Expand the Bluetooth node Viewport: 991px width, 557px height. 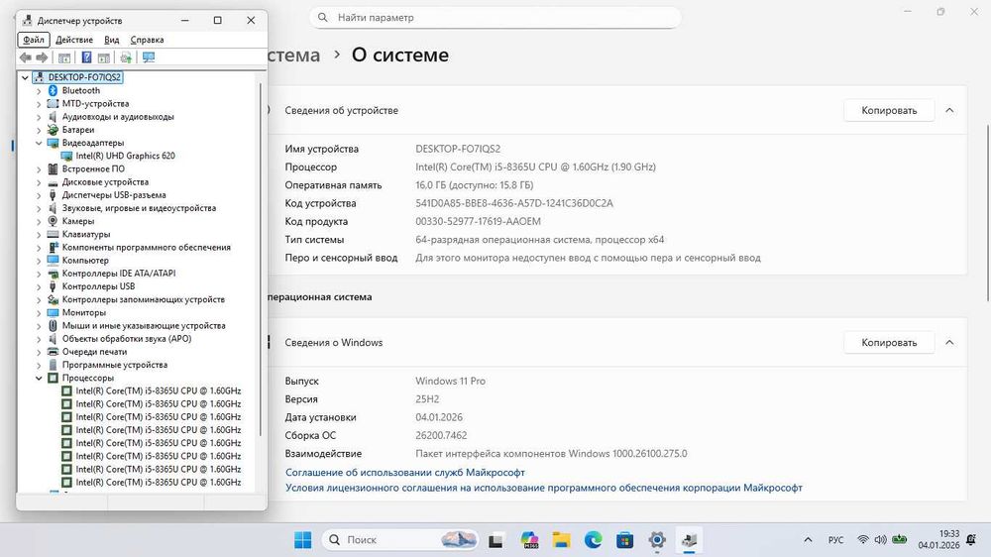(39, 91)
